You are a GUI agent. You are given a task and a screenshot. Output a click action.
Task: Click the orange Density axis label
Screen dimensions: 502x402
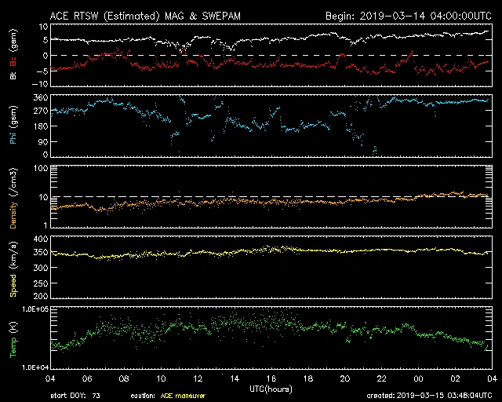pyautogui.click(x=13, y=204)
